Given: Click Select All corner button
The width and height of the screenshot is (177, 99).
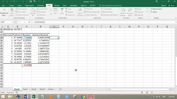Looking at the screenshot, I should (x=2, y=27).
